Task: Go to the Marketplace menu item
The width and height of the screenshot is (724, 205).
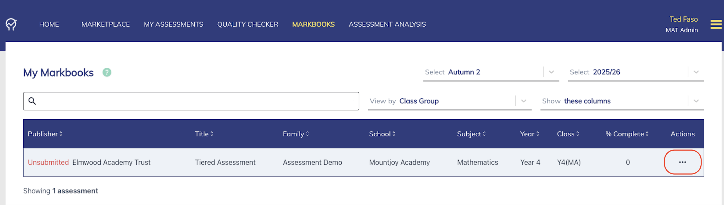Action: pos(105,24)
